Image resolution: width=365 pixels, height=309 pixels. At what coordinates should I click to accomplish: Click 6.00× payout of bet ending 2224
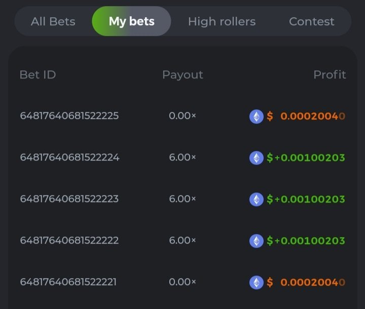(x=182, y=158)
